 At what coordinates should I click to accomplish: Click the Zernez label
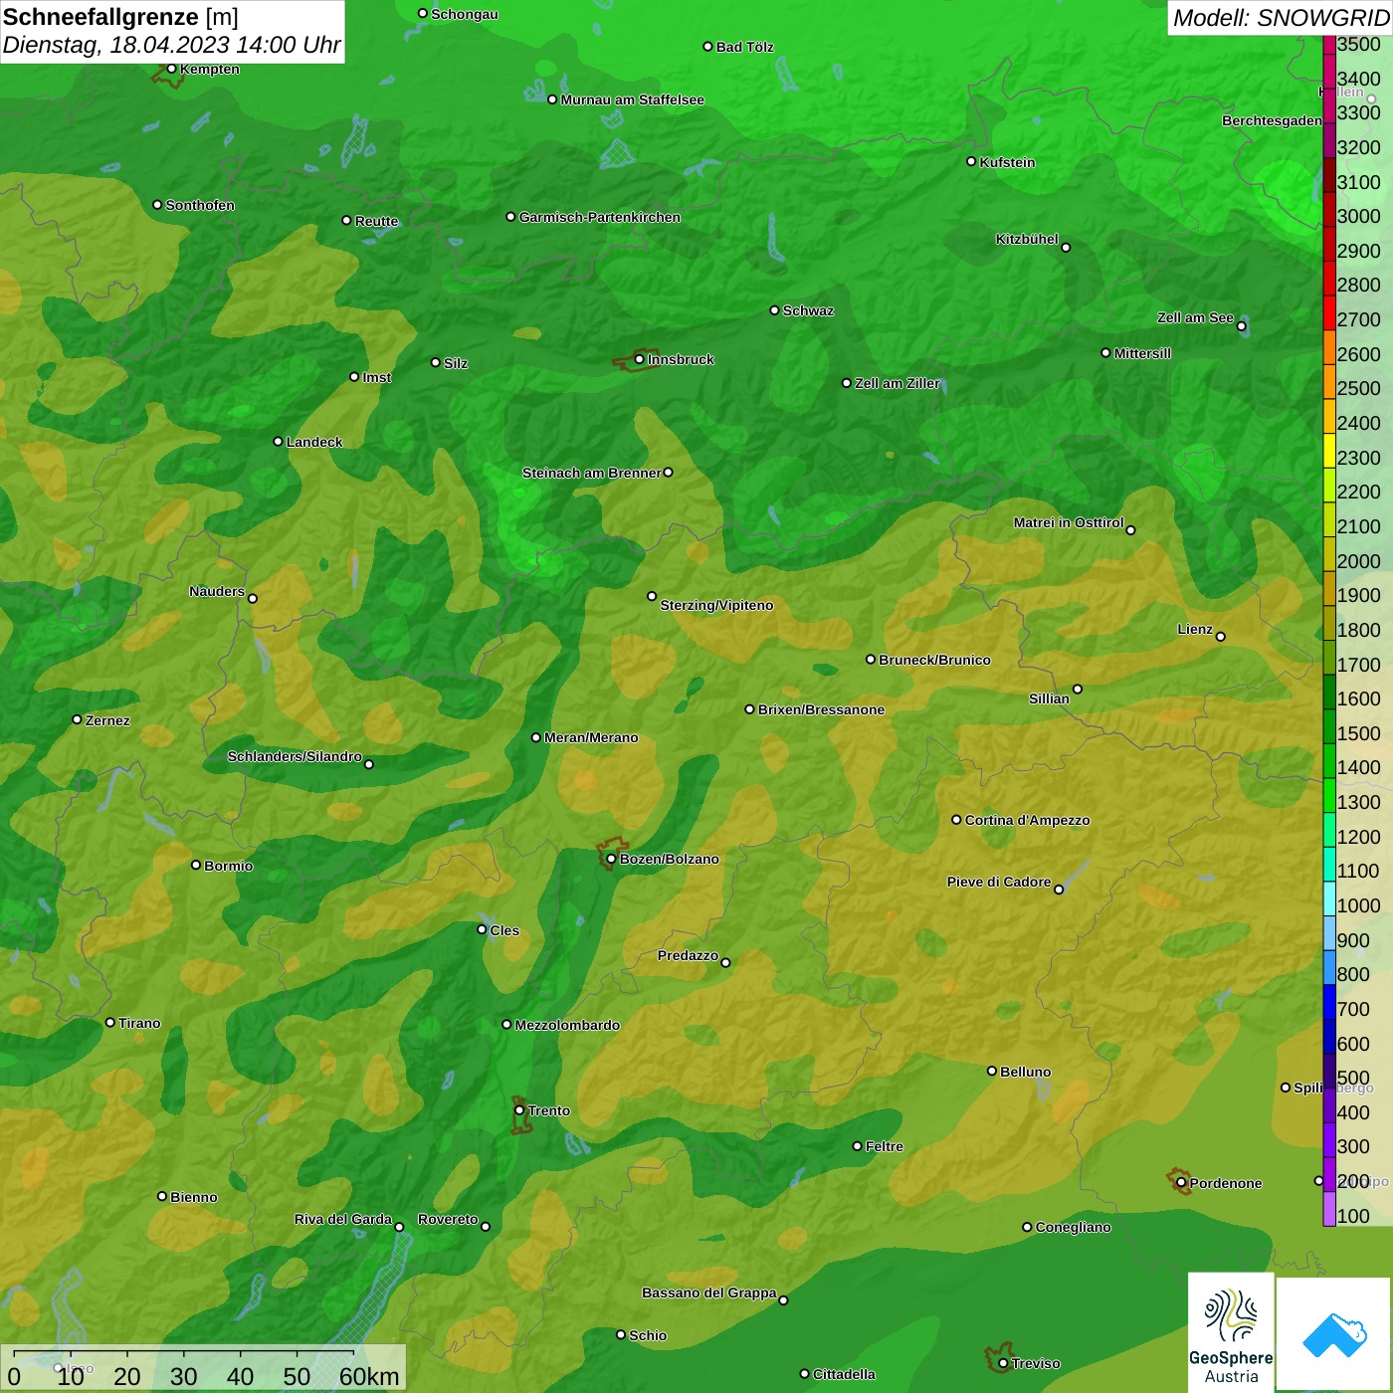tap(107, 720)
